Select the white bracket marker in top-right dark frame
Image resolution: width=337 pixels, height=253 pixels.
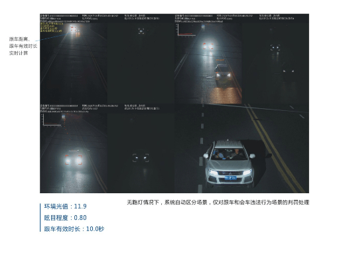[x=275, y=47]
